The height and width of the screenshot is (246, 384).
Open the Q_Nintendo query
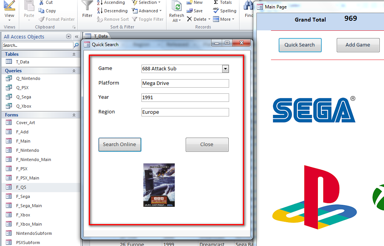point(41,78)
